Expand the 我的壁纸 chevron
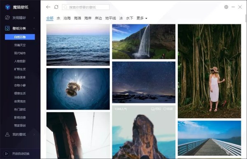247x159 pixels. tap(34, 134)
